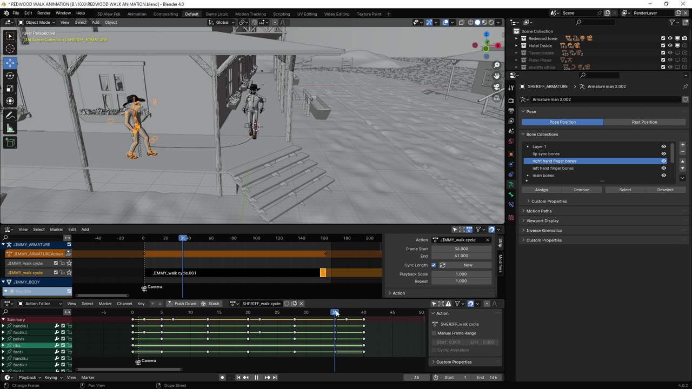
Task: Expand the Motion Paths panel
Action: [x=538, y=211]
